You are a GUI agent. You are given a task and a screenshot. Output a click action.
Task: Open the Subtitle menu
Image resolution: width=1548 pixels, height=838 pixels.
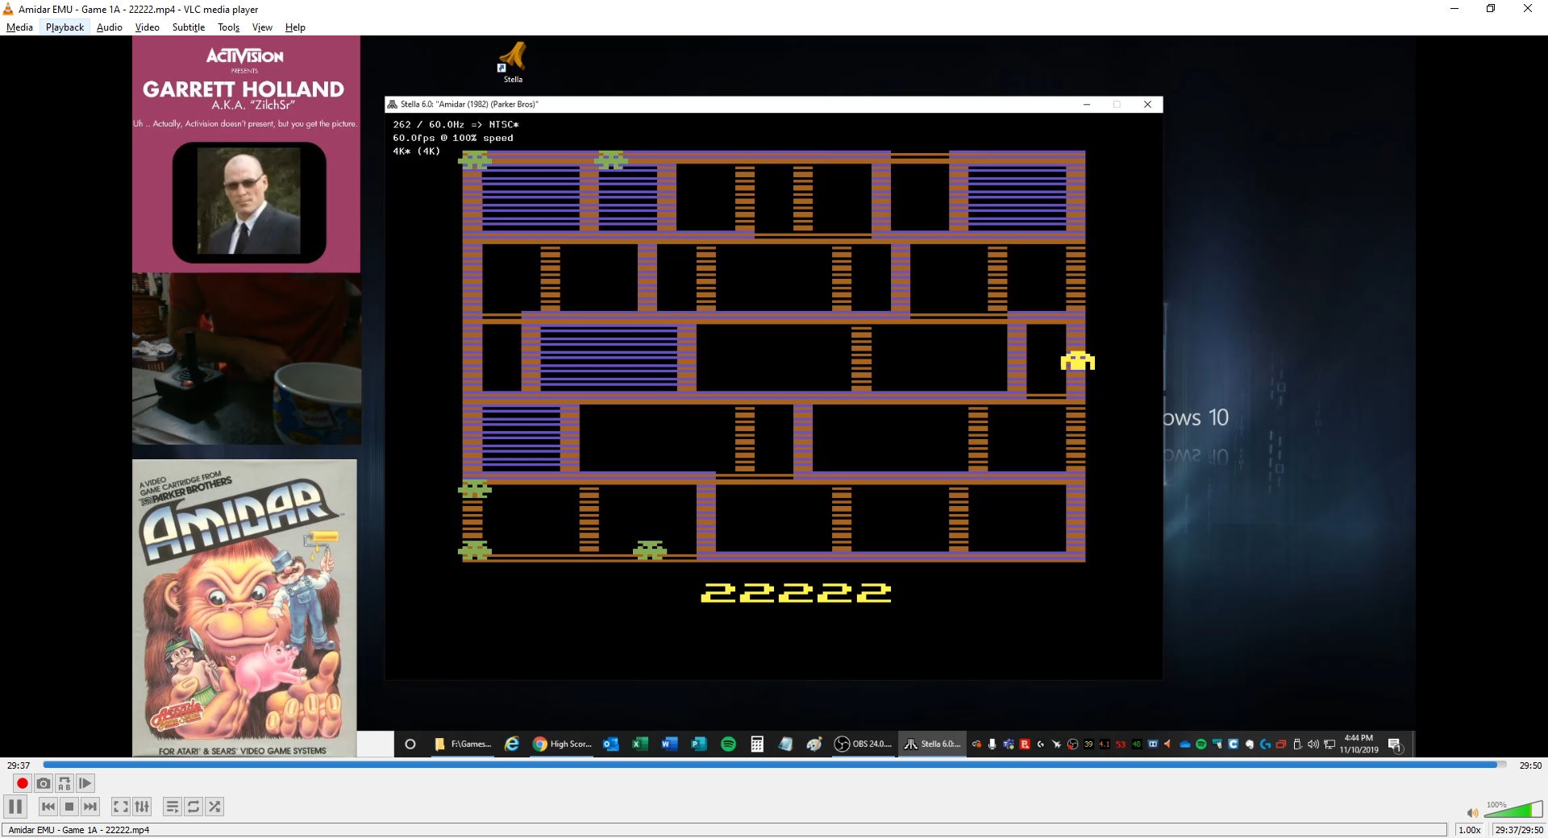tap(189, 27)
